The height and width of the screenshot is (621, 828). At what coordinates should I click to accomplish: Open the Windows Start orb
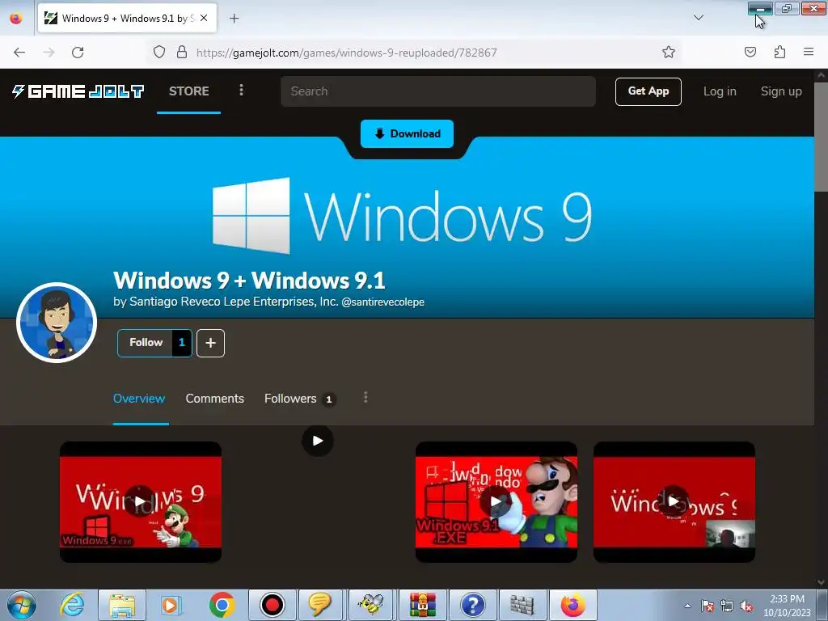[x=22, y=605]
